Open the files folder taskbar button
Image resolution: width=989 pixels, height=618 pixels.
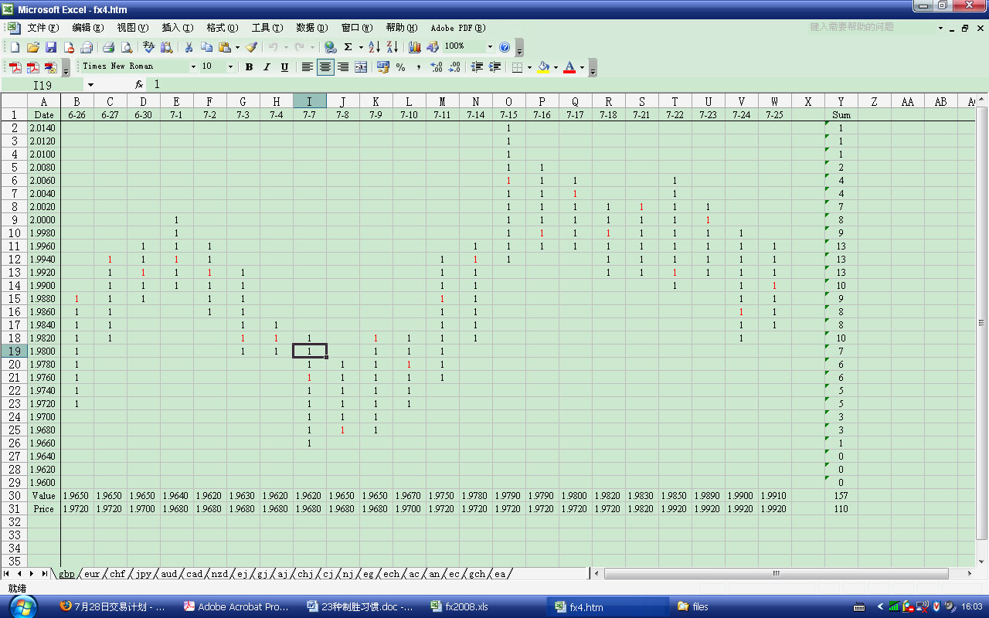pyautogui.click(x=730, y=607)
